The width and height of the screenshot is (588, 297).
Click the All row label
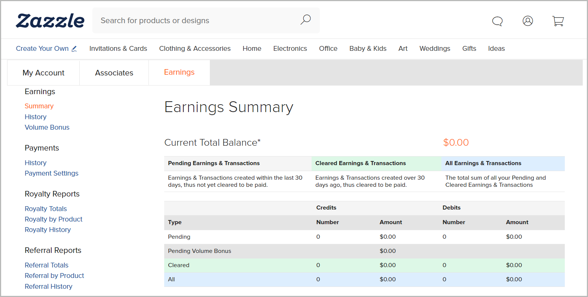tap(171, 279)
